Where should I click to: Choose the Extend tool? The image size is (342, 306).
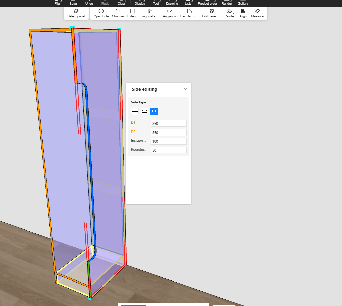coord(132,13)
